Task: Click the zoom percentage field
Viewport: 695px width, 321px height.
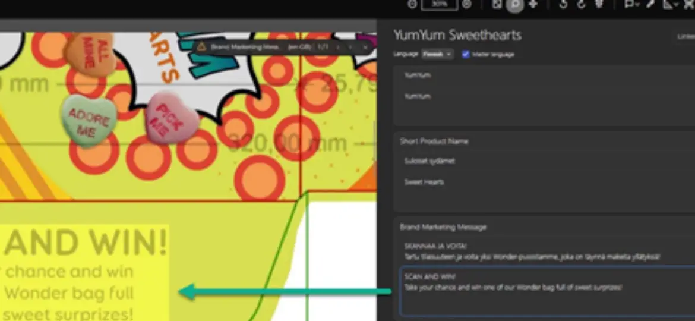Action: tap(439, 4)
